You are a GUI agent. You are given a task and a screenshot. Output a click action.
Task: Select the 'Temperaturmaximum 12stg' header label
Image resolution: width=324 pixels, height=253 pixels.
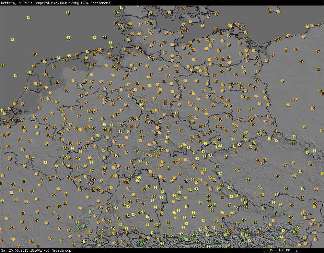pos(56,3)
